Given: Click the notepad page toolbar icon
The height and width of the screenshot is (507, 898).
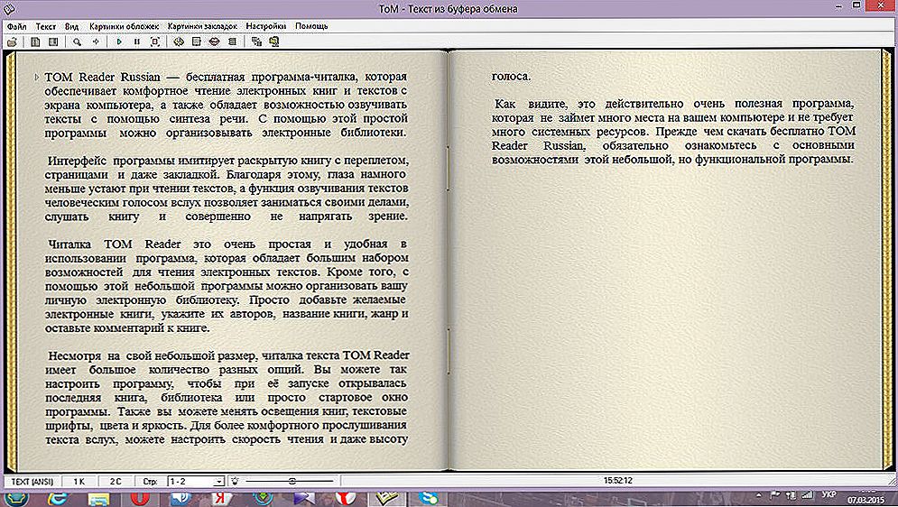Looking at the screenshot, I should pyautogui.click(x=197, y=41).
